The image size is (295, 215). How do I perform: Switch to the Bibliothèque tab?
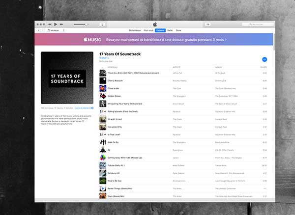pos(135,30)
